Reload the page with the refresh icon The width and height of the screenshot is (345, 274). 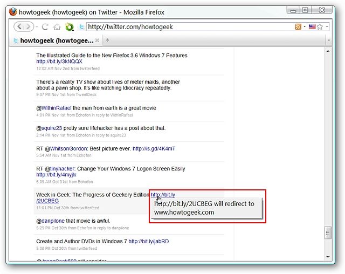45,27
